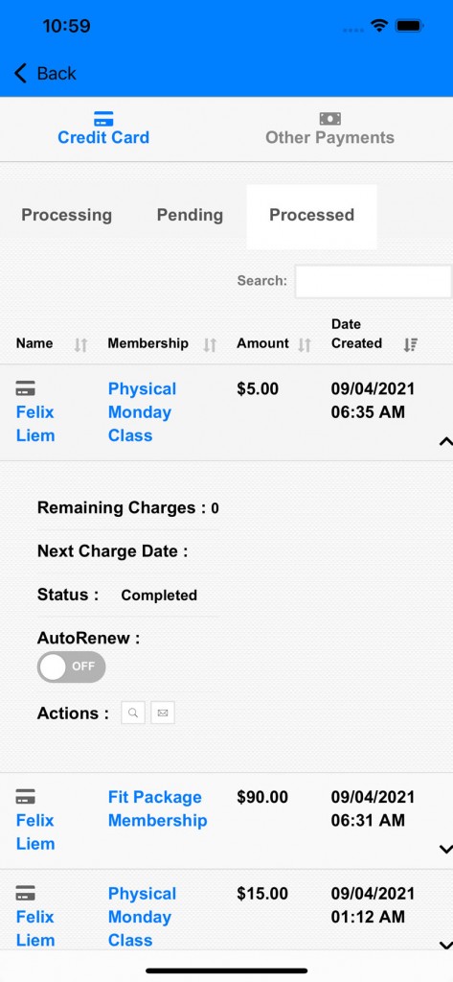Open Fit Package Membership link

tap(157, 808)
